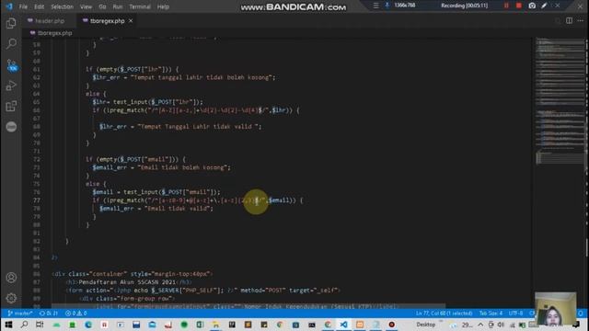This screenshot has width=589, height=331.
Task: Open the Search view in activity bar
Action: (11, 44)
